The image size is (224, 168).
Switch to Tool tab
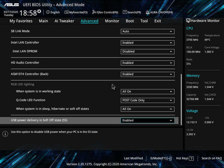(x=144, y=21)
